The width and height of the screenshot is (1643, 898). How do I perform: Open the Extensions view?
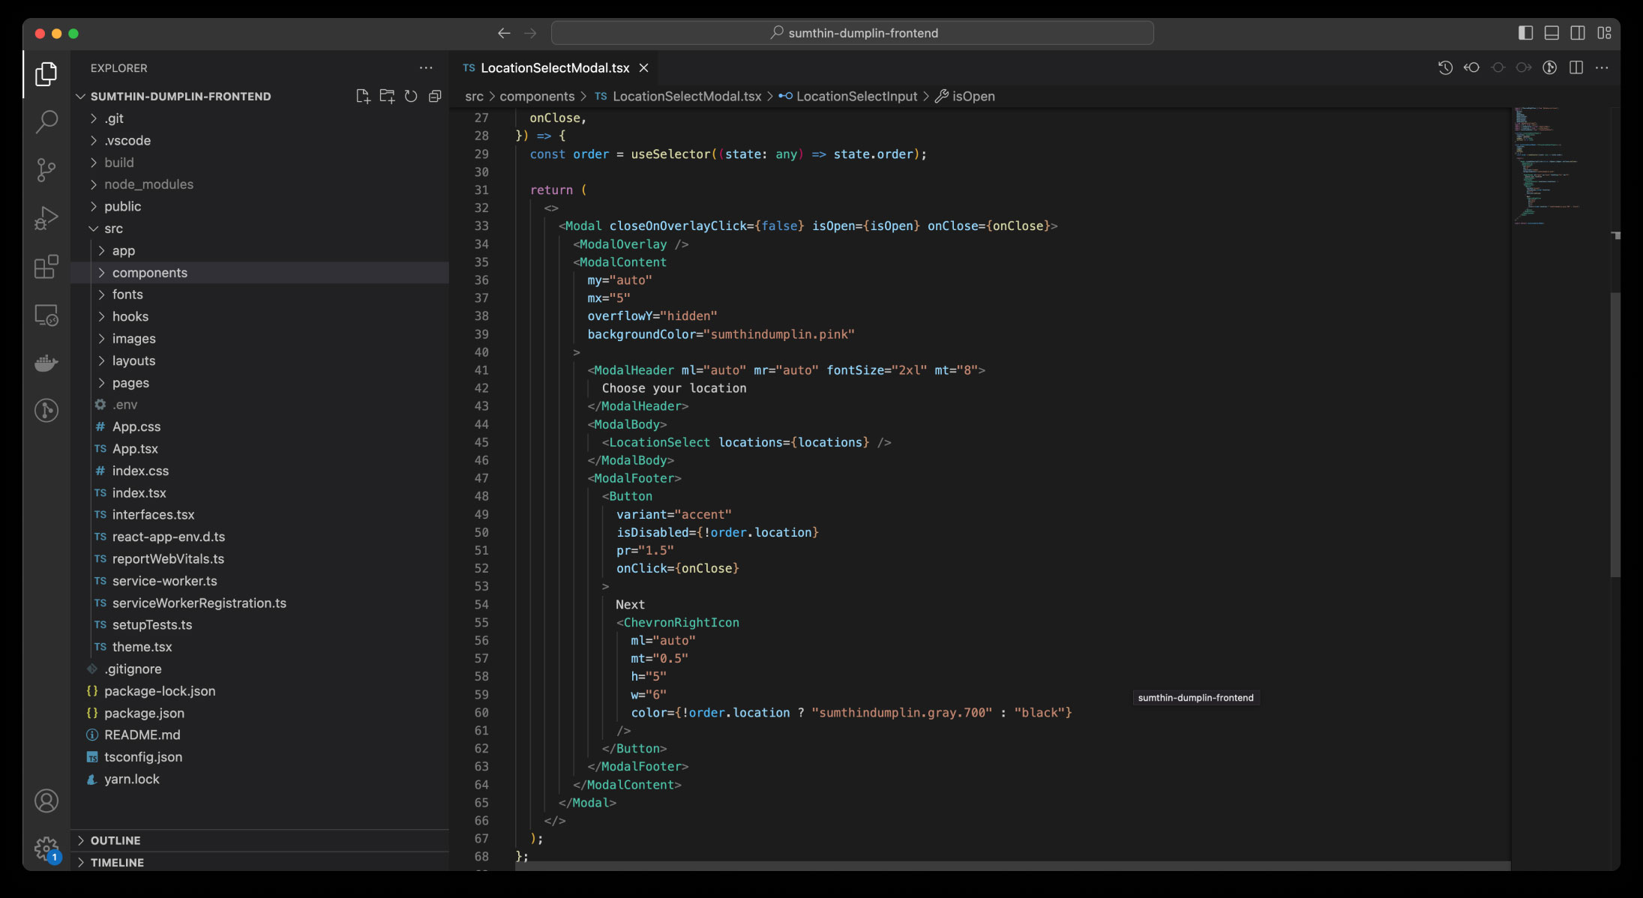46,267
